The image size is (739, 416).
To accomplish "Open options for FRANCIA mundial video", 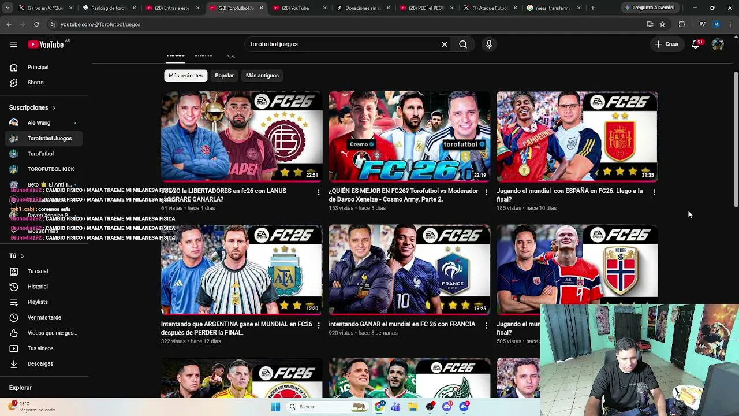I will point(486,325).
